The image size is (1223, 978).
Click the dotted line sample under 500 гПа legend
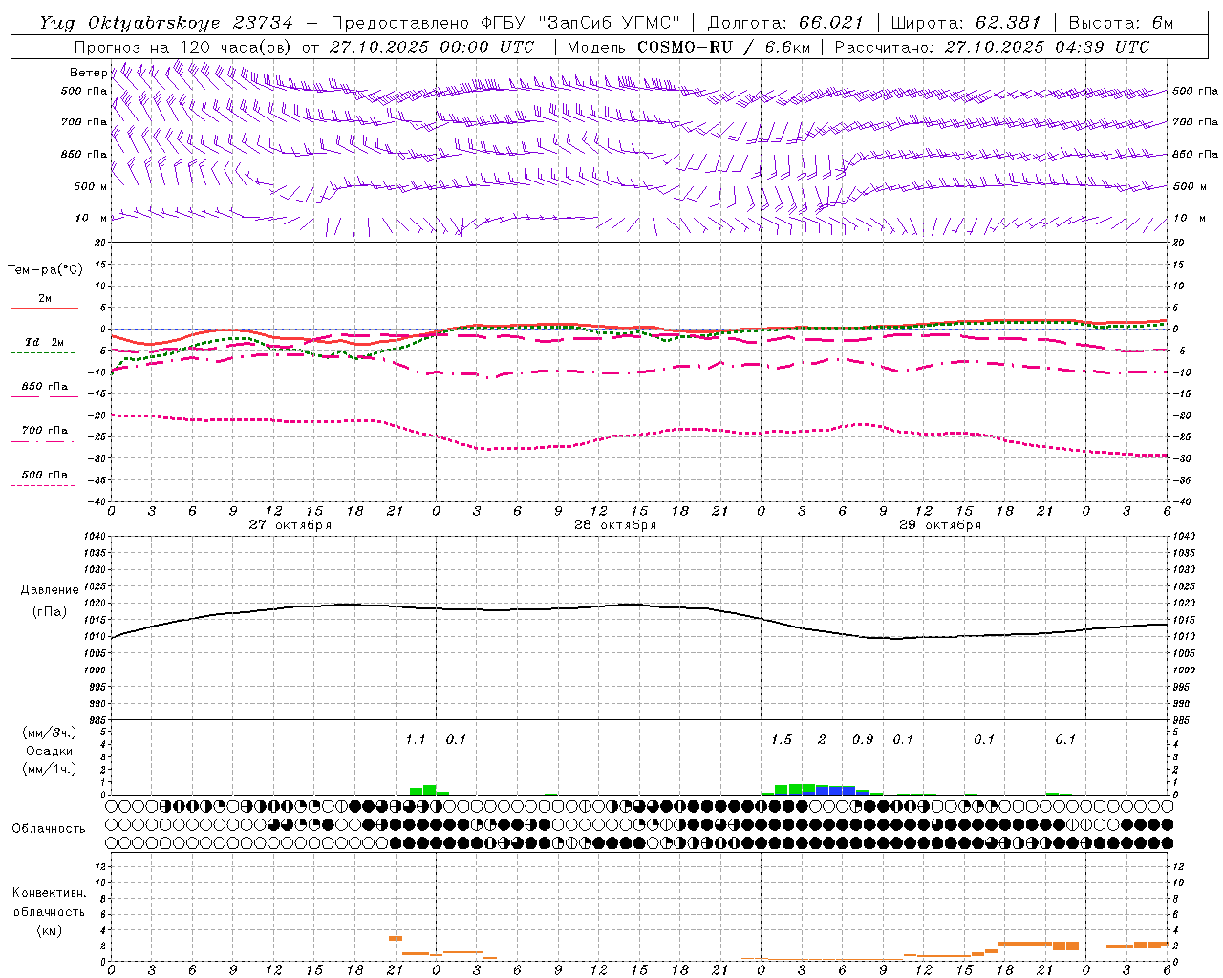43,485
